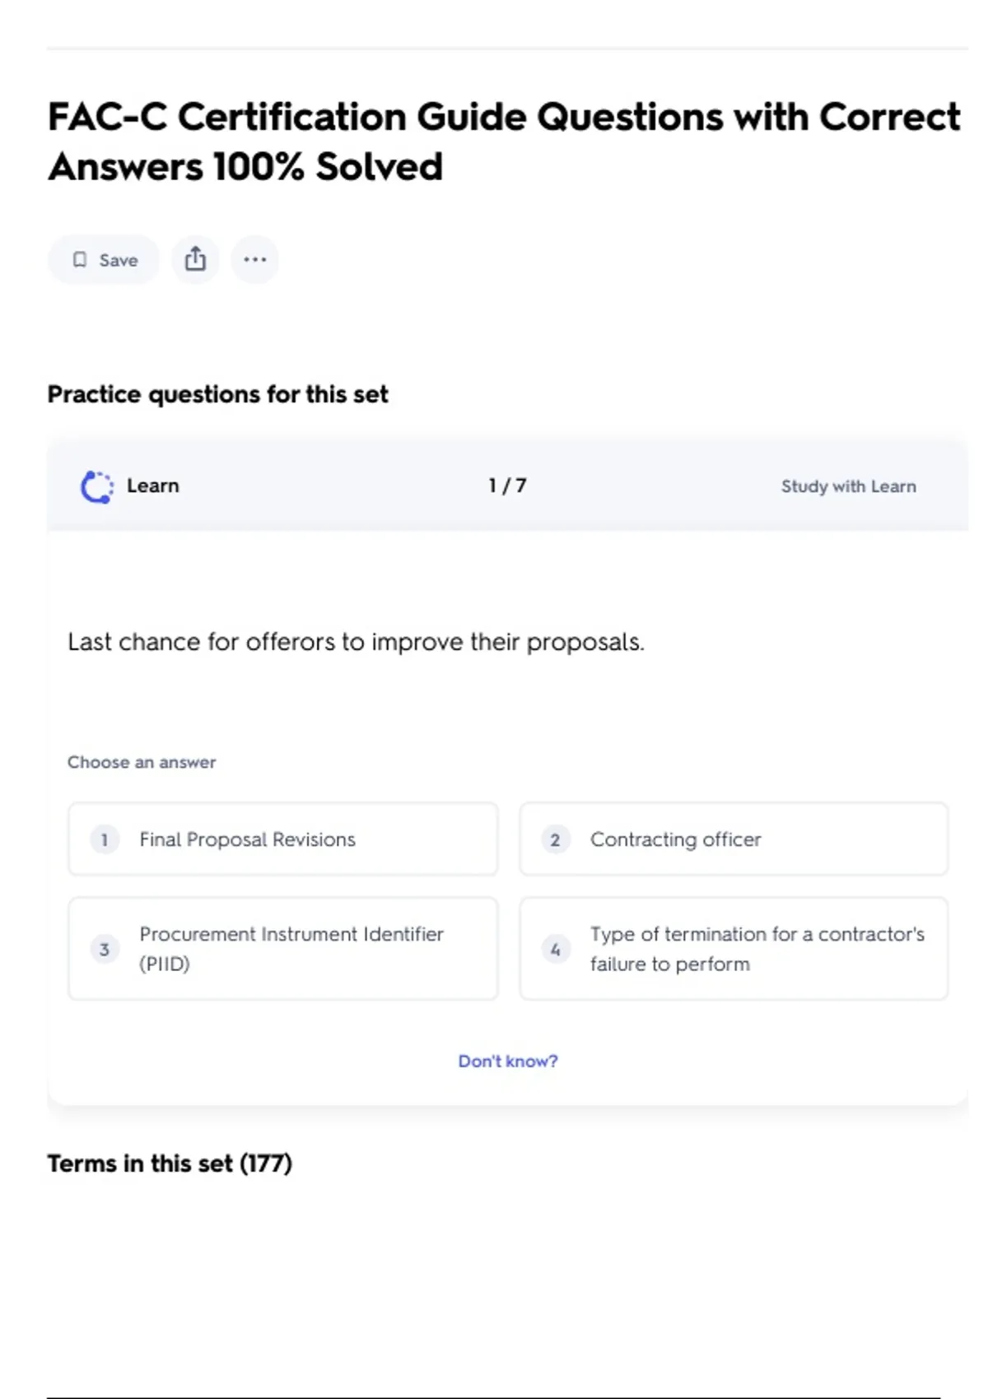Screen dimensions: 988x1399
Task: Click the "Last chance for offerors" question text
Action: (x=356, y=642)
